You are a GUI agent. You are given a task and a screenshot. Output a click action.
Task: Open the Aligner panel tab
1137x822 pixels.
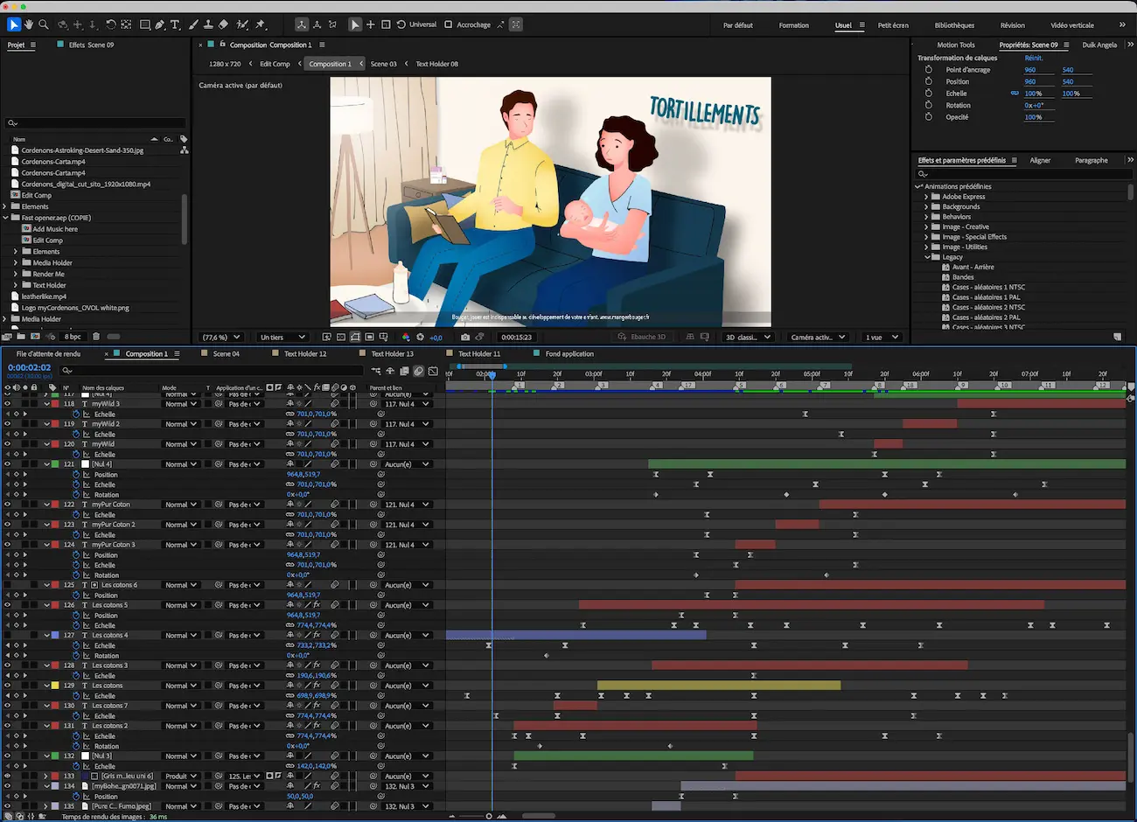coord(1040,160)
